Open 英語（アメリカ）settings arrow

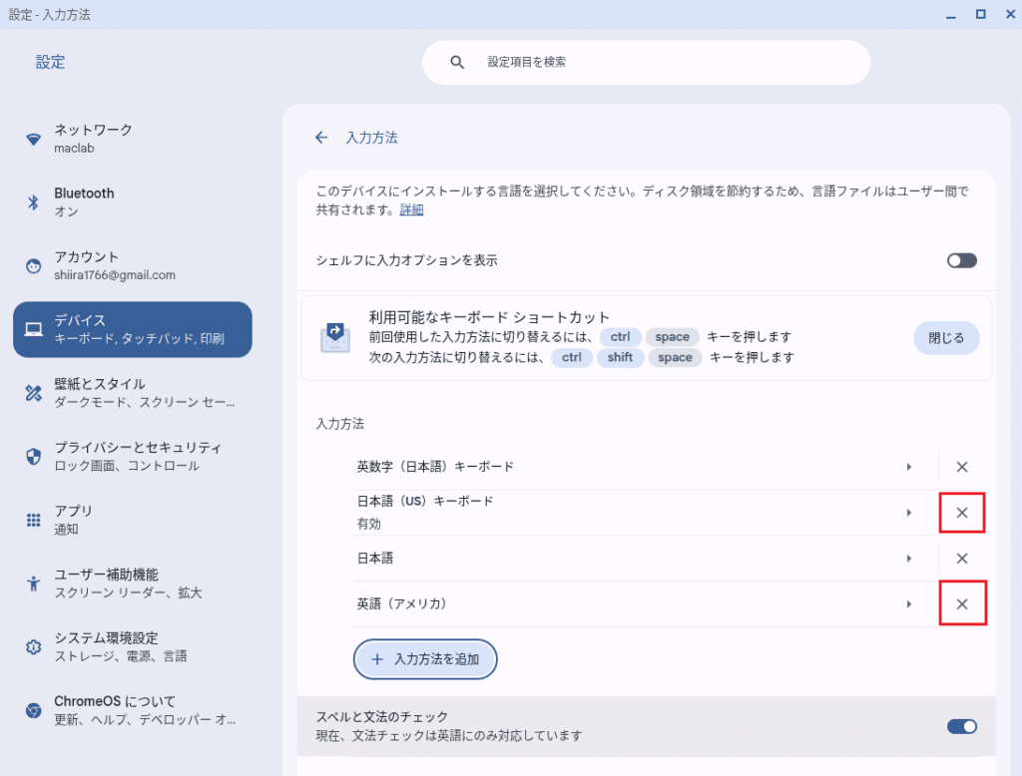pos(908,604)
